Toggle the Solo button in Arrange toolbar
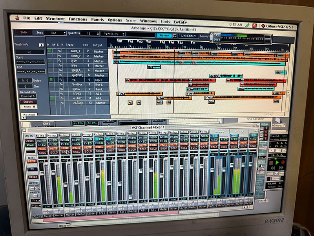 (24, 32)
